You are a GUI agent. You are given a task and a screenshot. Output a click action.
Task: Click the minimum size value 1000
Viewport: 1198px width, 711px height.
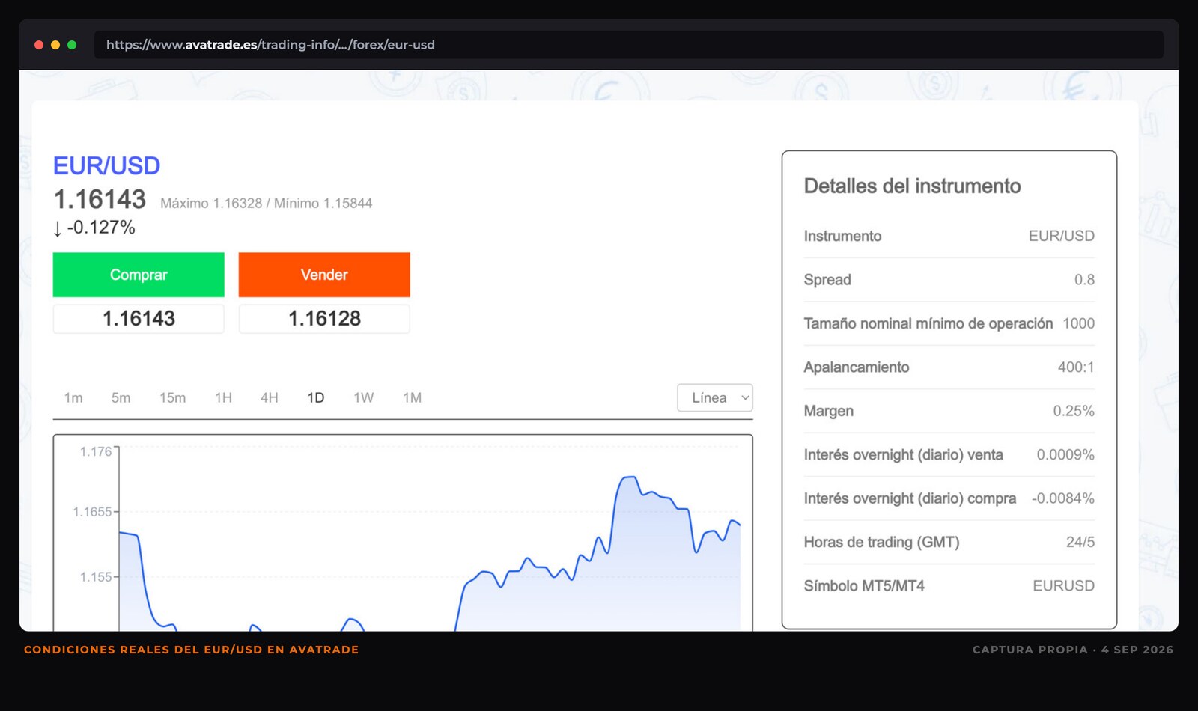click(x=1079, y=323)
